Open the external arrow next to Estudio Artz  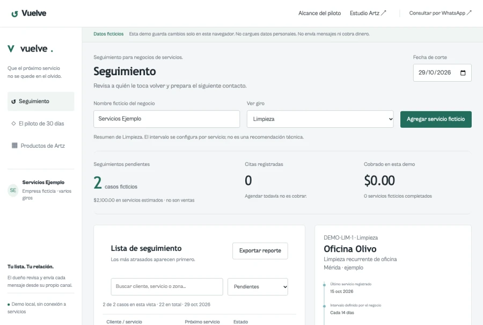click(384, 13)
